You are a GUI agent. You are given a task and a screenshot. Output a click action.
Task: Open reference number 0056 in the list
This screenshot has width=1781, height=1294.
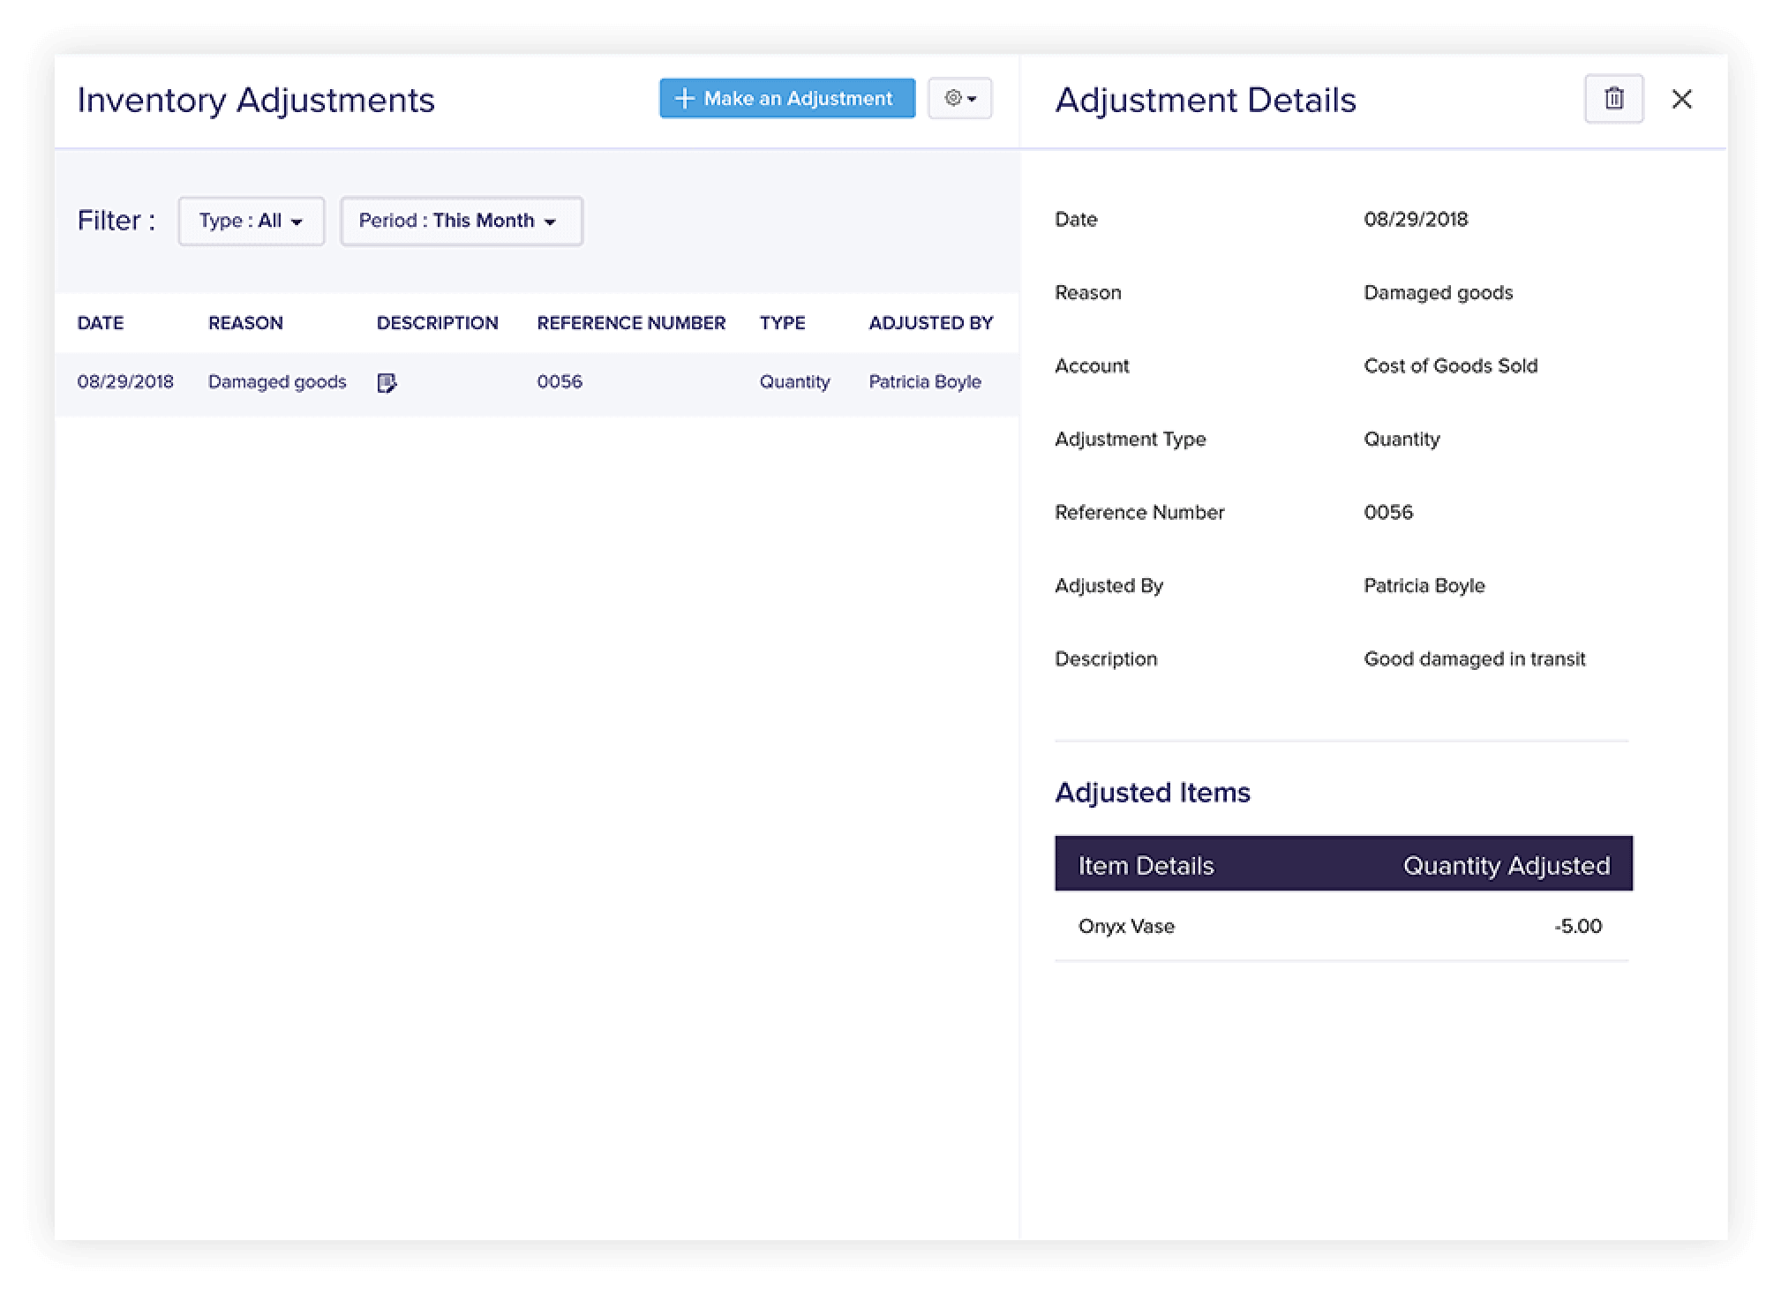pyautogui.click(x=560, y=381)
